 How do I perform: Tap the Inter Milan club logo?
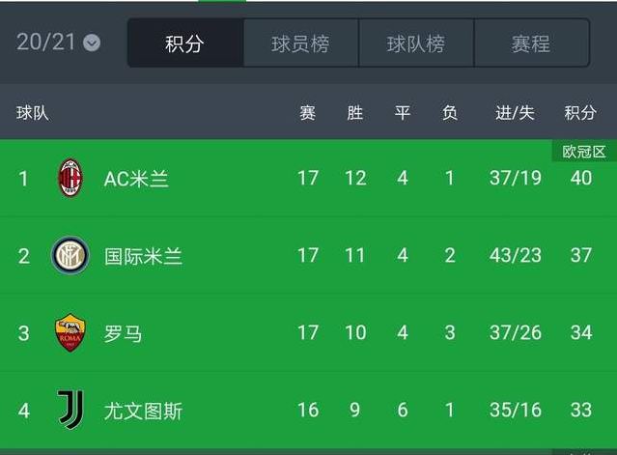pos(70,255)
